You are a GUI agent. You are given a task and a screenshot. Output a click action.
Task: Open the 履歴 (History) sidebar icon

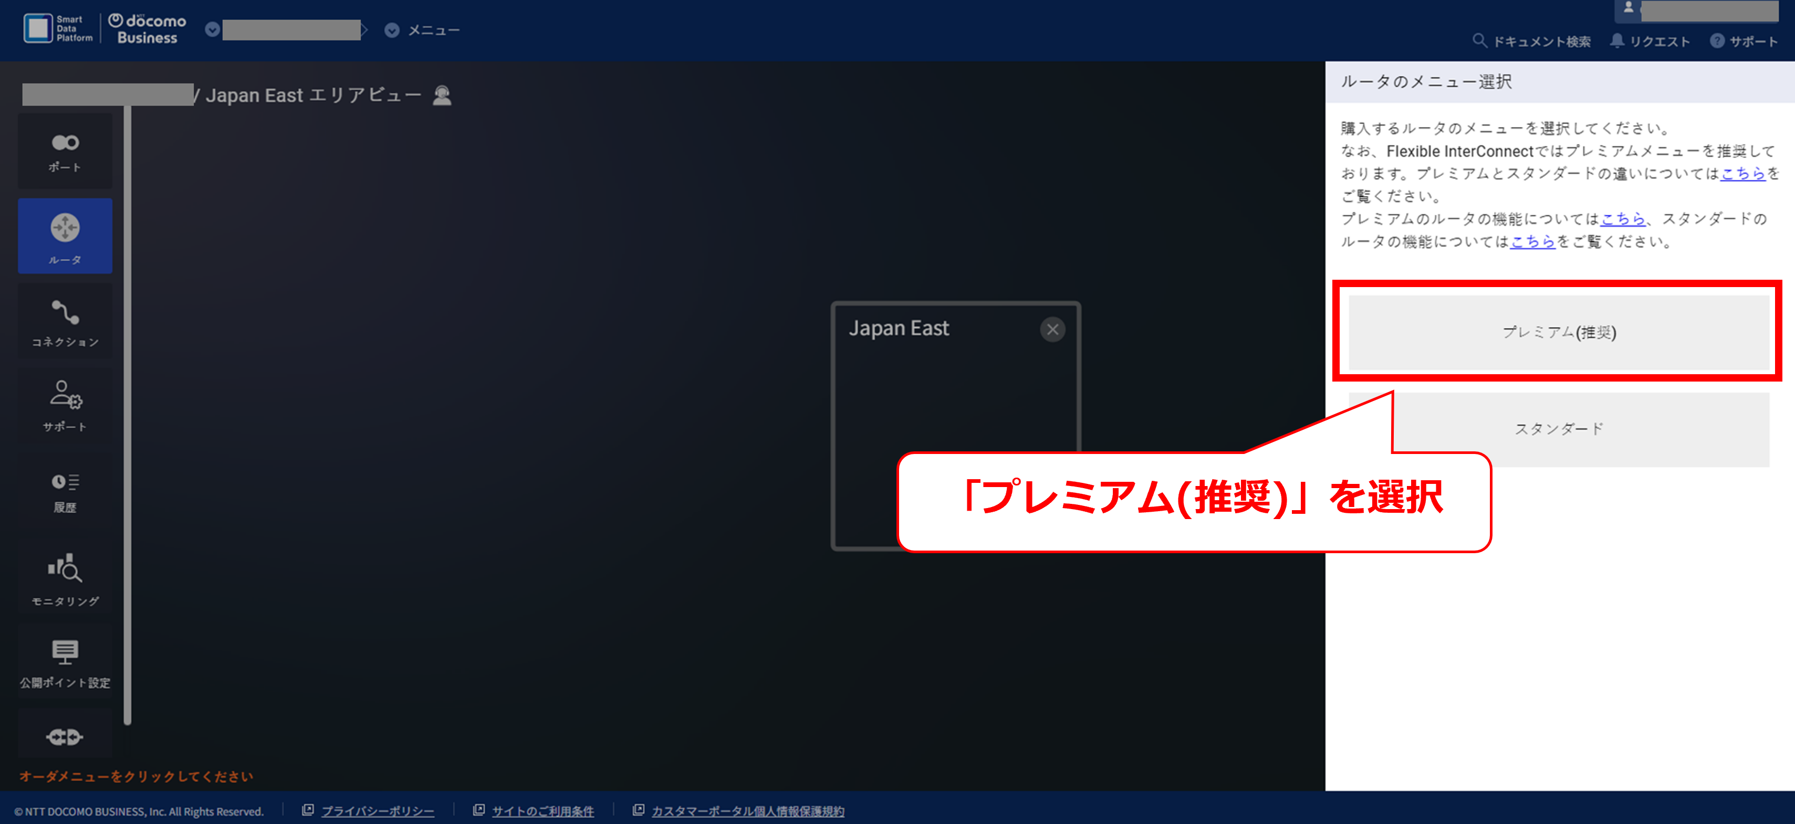65,492
